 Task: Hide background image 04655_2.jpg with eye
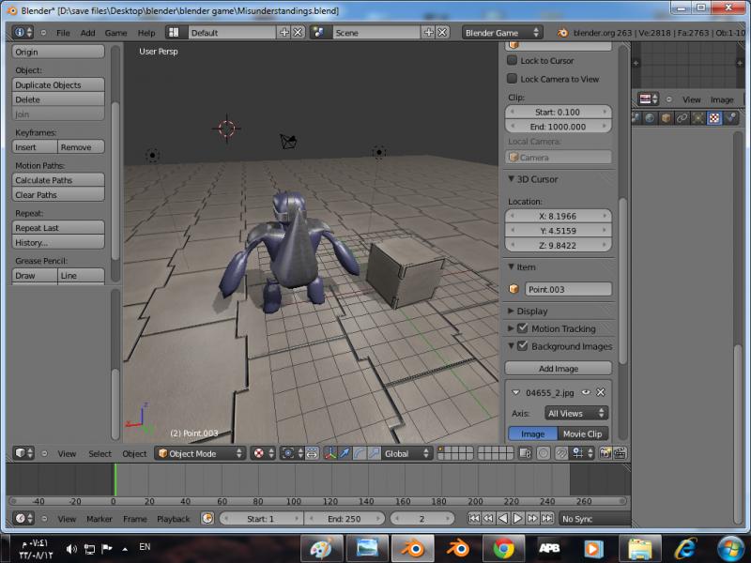(x=586, y=392)
